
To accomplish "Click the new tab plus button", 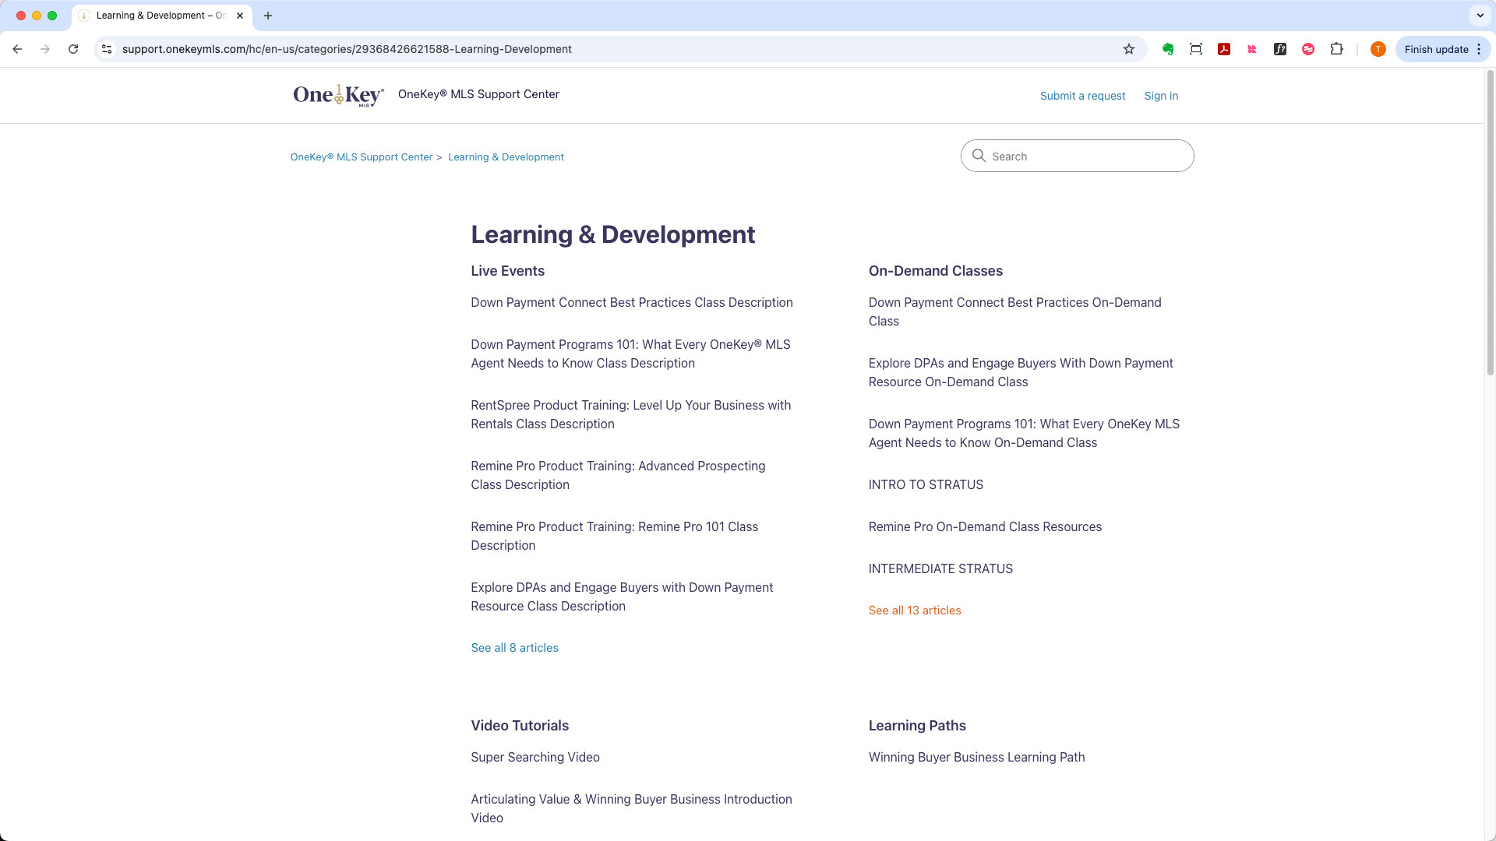I will pos(268,16).
